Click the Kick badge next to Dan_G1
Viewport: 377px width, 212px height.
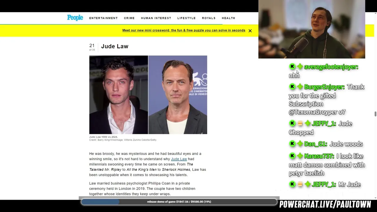tap(292, 144)
